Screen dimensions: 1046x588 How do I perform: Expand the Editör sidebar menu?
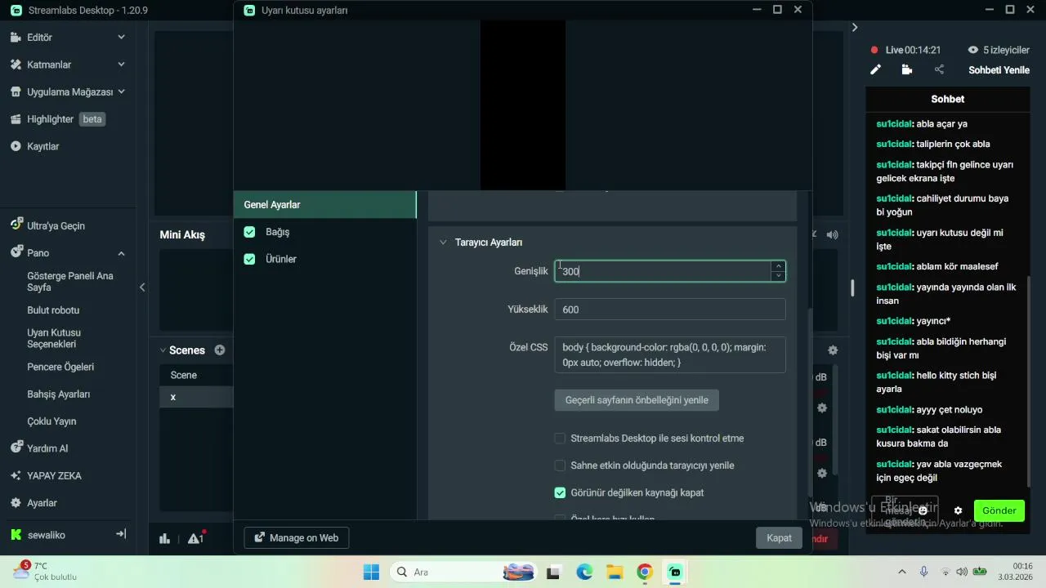click(121, 38)
